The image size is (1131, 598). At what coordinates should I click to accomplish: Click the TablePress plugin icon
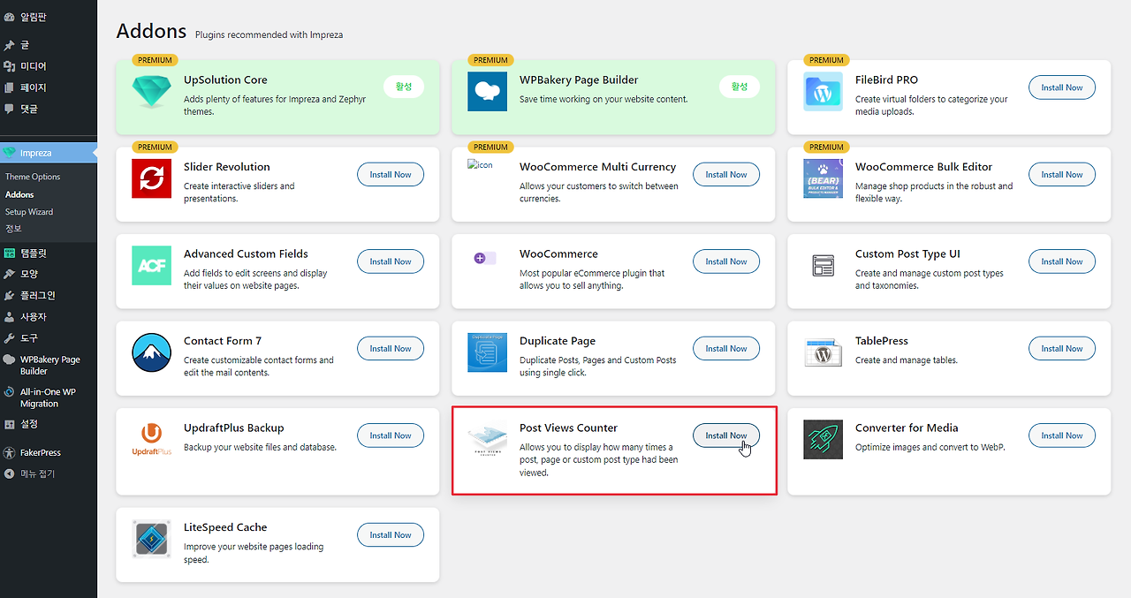tap(823, 353)
